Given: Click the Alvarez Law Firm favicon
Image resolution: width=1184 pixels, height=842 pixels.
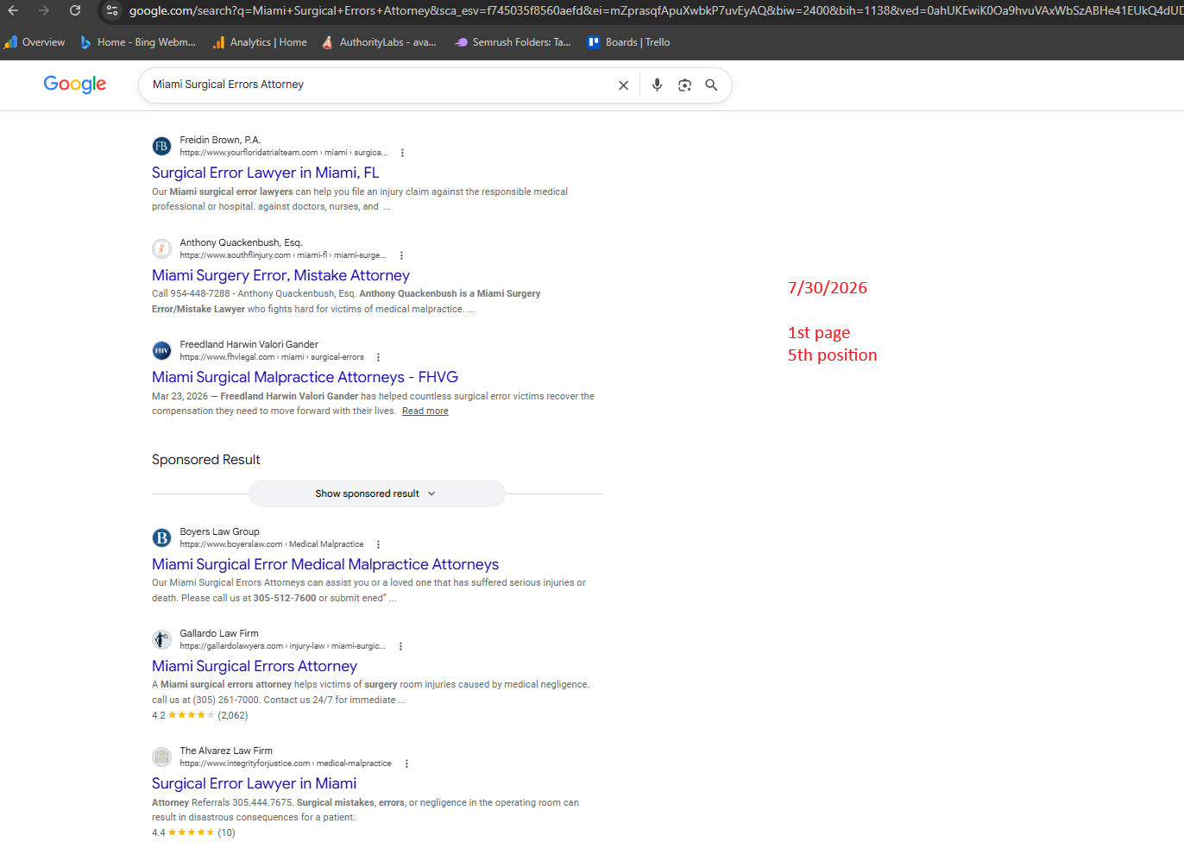Looking at the screenshot, I should 161,757.
